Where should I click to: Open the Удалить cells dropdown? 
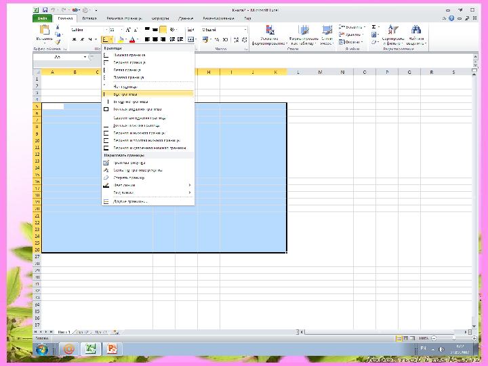(x=351, y=35)
